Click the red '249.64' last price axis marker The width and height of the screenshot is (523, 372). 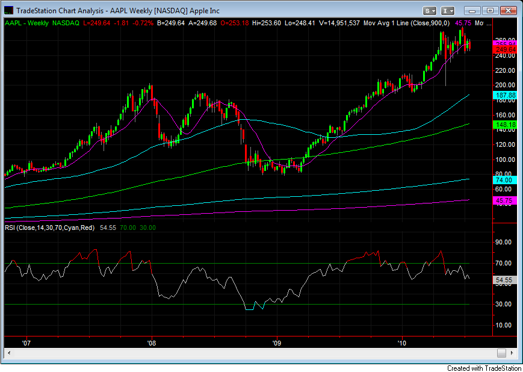505,50
